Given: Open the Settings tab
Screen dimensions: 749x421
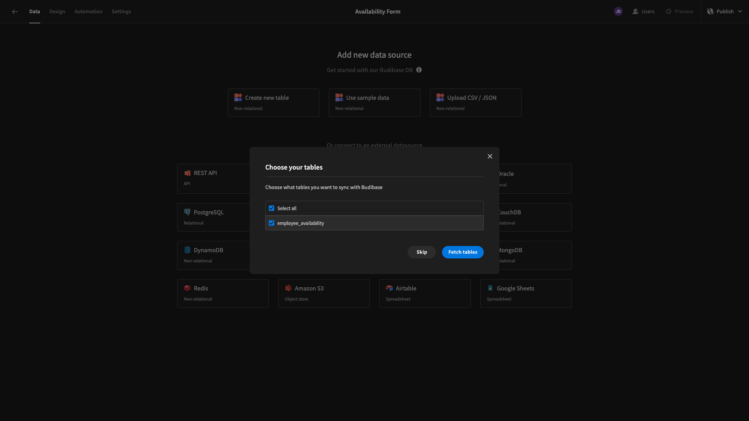Looking at the screenshot, I should [121, 12].
